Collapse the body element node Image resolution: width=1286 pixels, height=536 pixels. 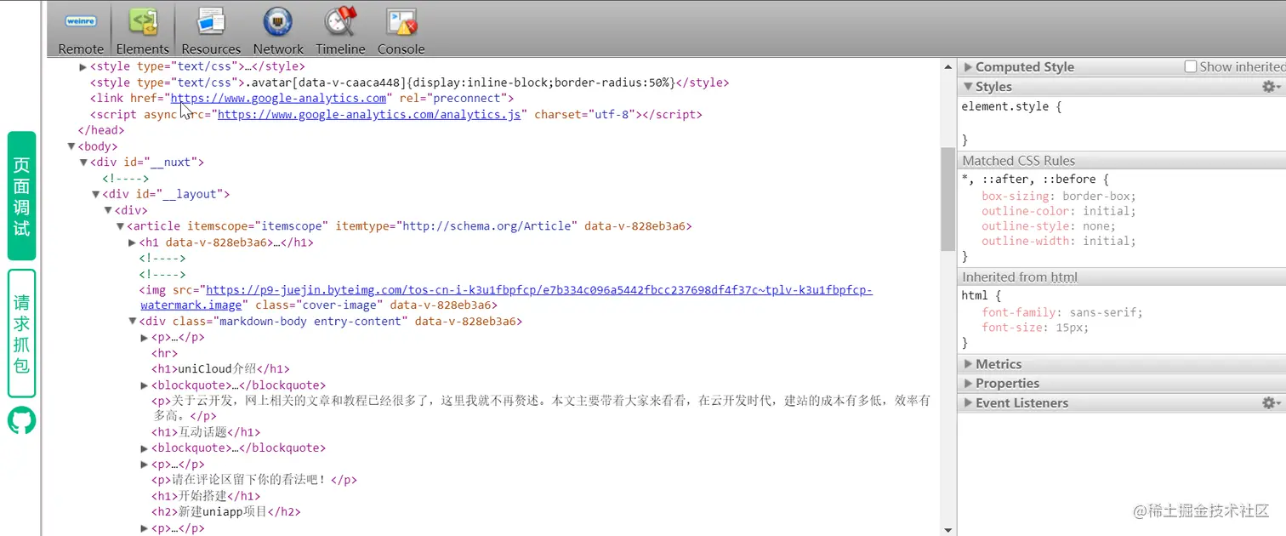click(x=71, y=145)
